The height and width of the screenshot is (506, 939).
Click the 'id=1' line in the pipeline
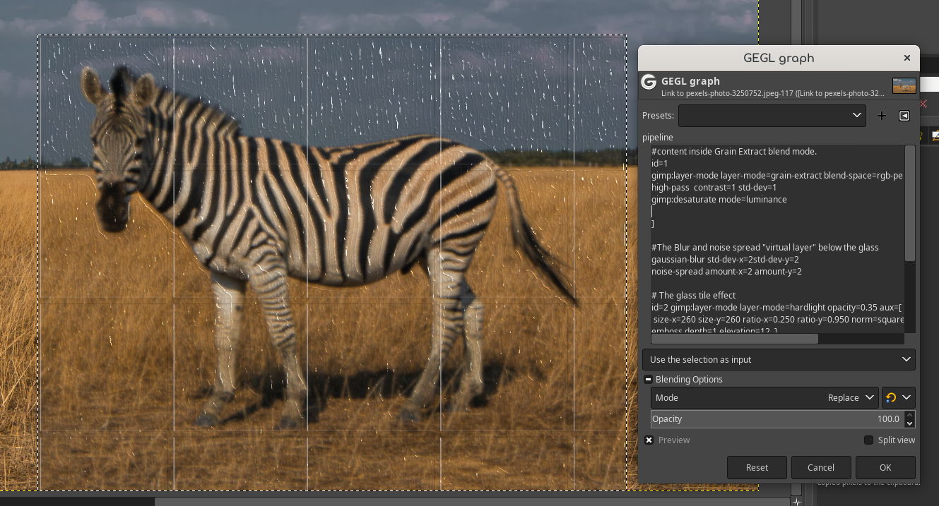pos(659,164)
